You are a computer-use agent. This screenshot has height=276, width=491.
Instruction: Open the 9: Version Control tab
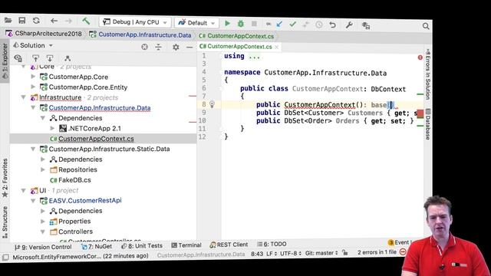point(43,247)
